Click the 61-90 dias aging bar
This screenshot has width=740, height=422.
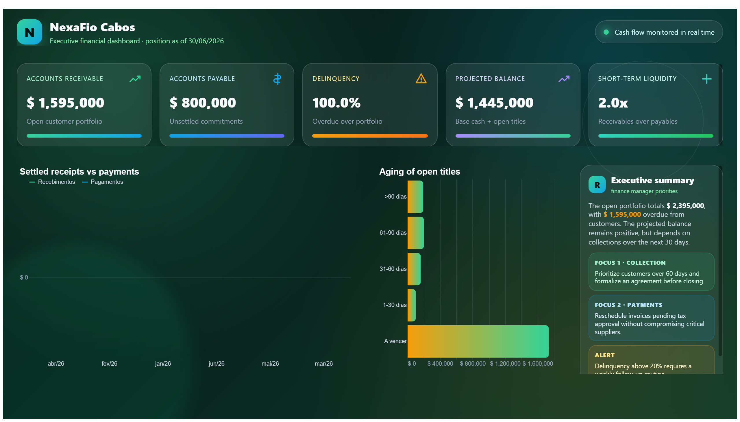point(416,233)
